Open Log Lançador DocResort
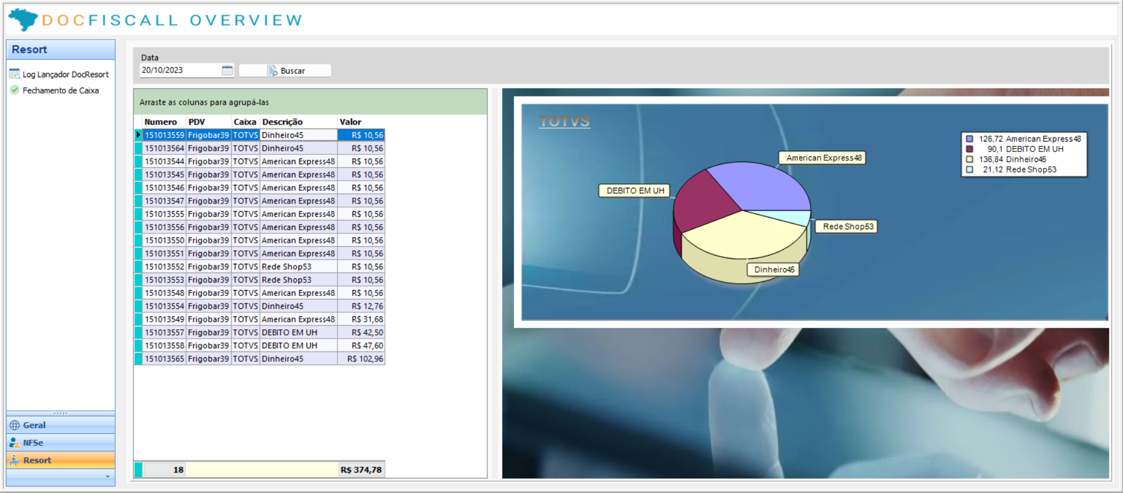This screenshot has width=1123, height=493. click(59, 74)
